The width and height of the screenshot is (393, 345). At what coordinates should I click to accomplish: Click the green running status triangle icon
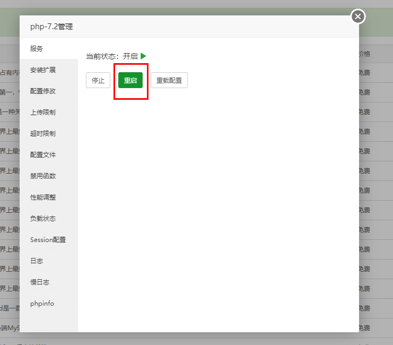(x=143, y=56)
